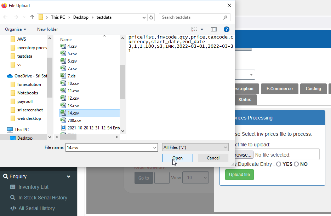Click the OneDrive cloud icon

[10, 76]
